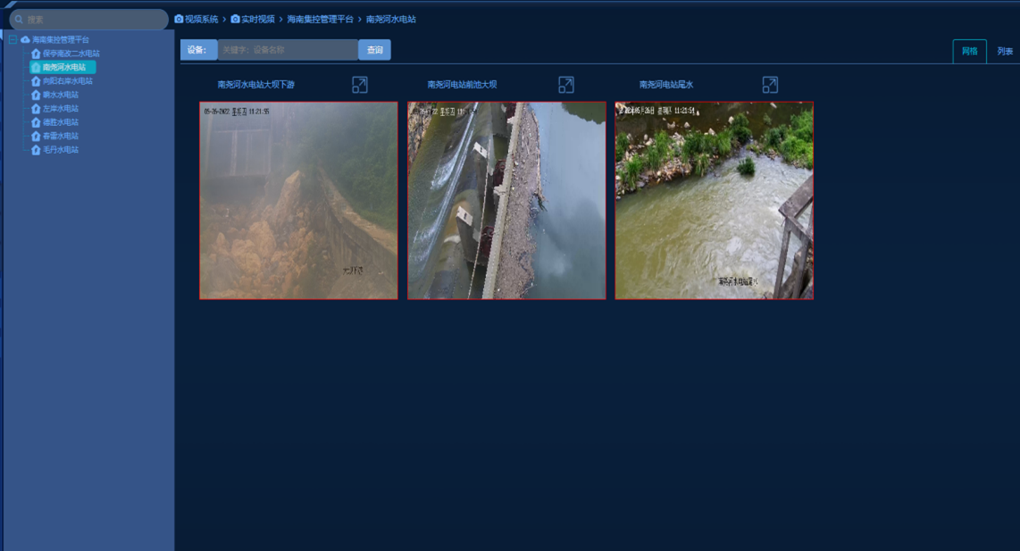Select 响水水电站 in the station tree
1020x551 pixels.
click(61, 95)
